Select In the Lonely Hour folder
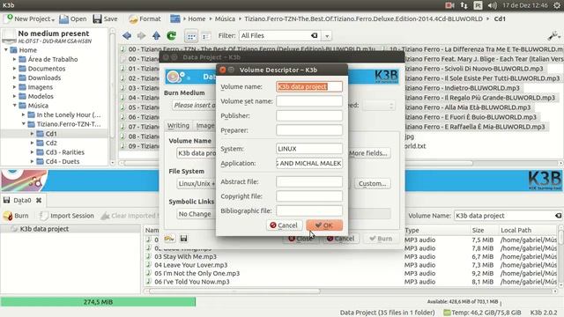Viewport: 564px width, 317px height. (x=69, y=114)
